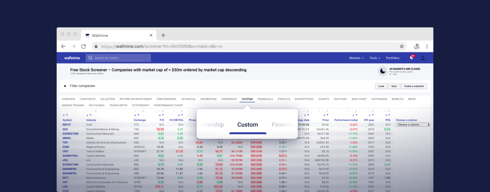Viewport: 490px width, 192px height.
Task: Click the browser forward arrow
Action: coord(73,47)
